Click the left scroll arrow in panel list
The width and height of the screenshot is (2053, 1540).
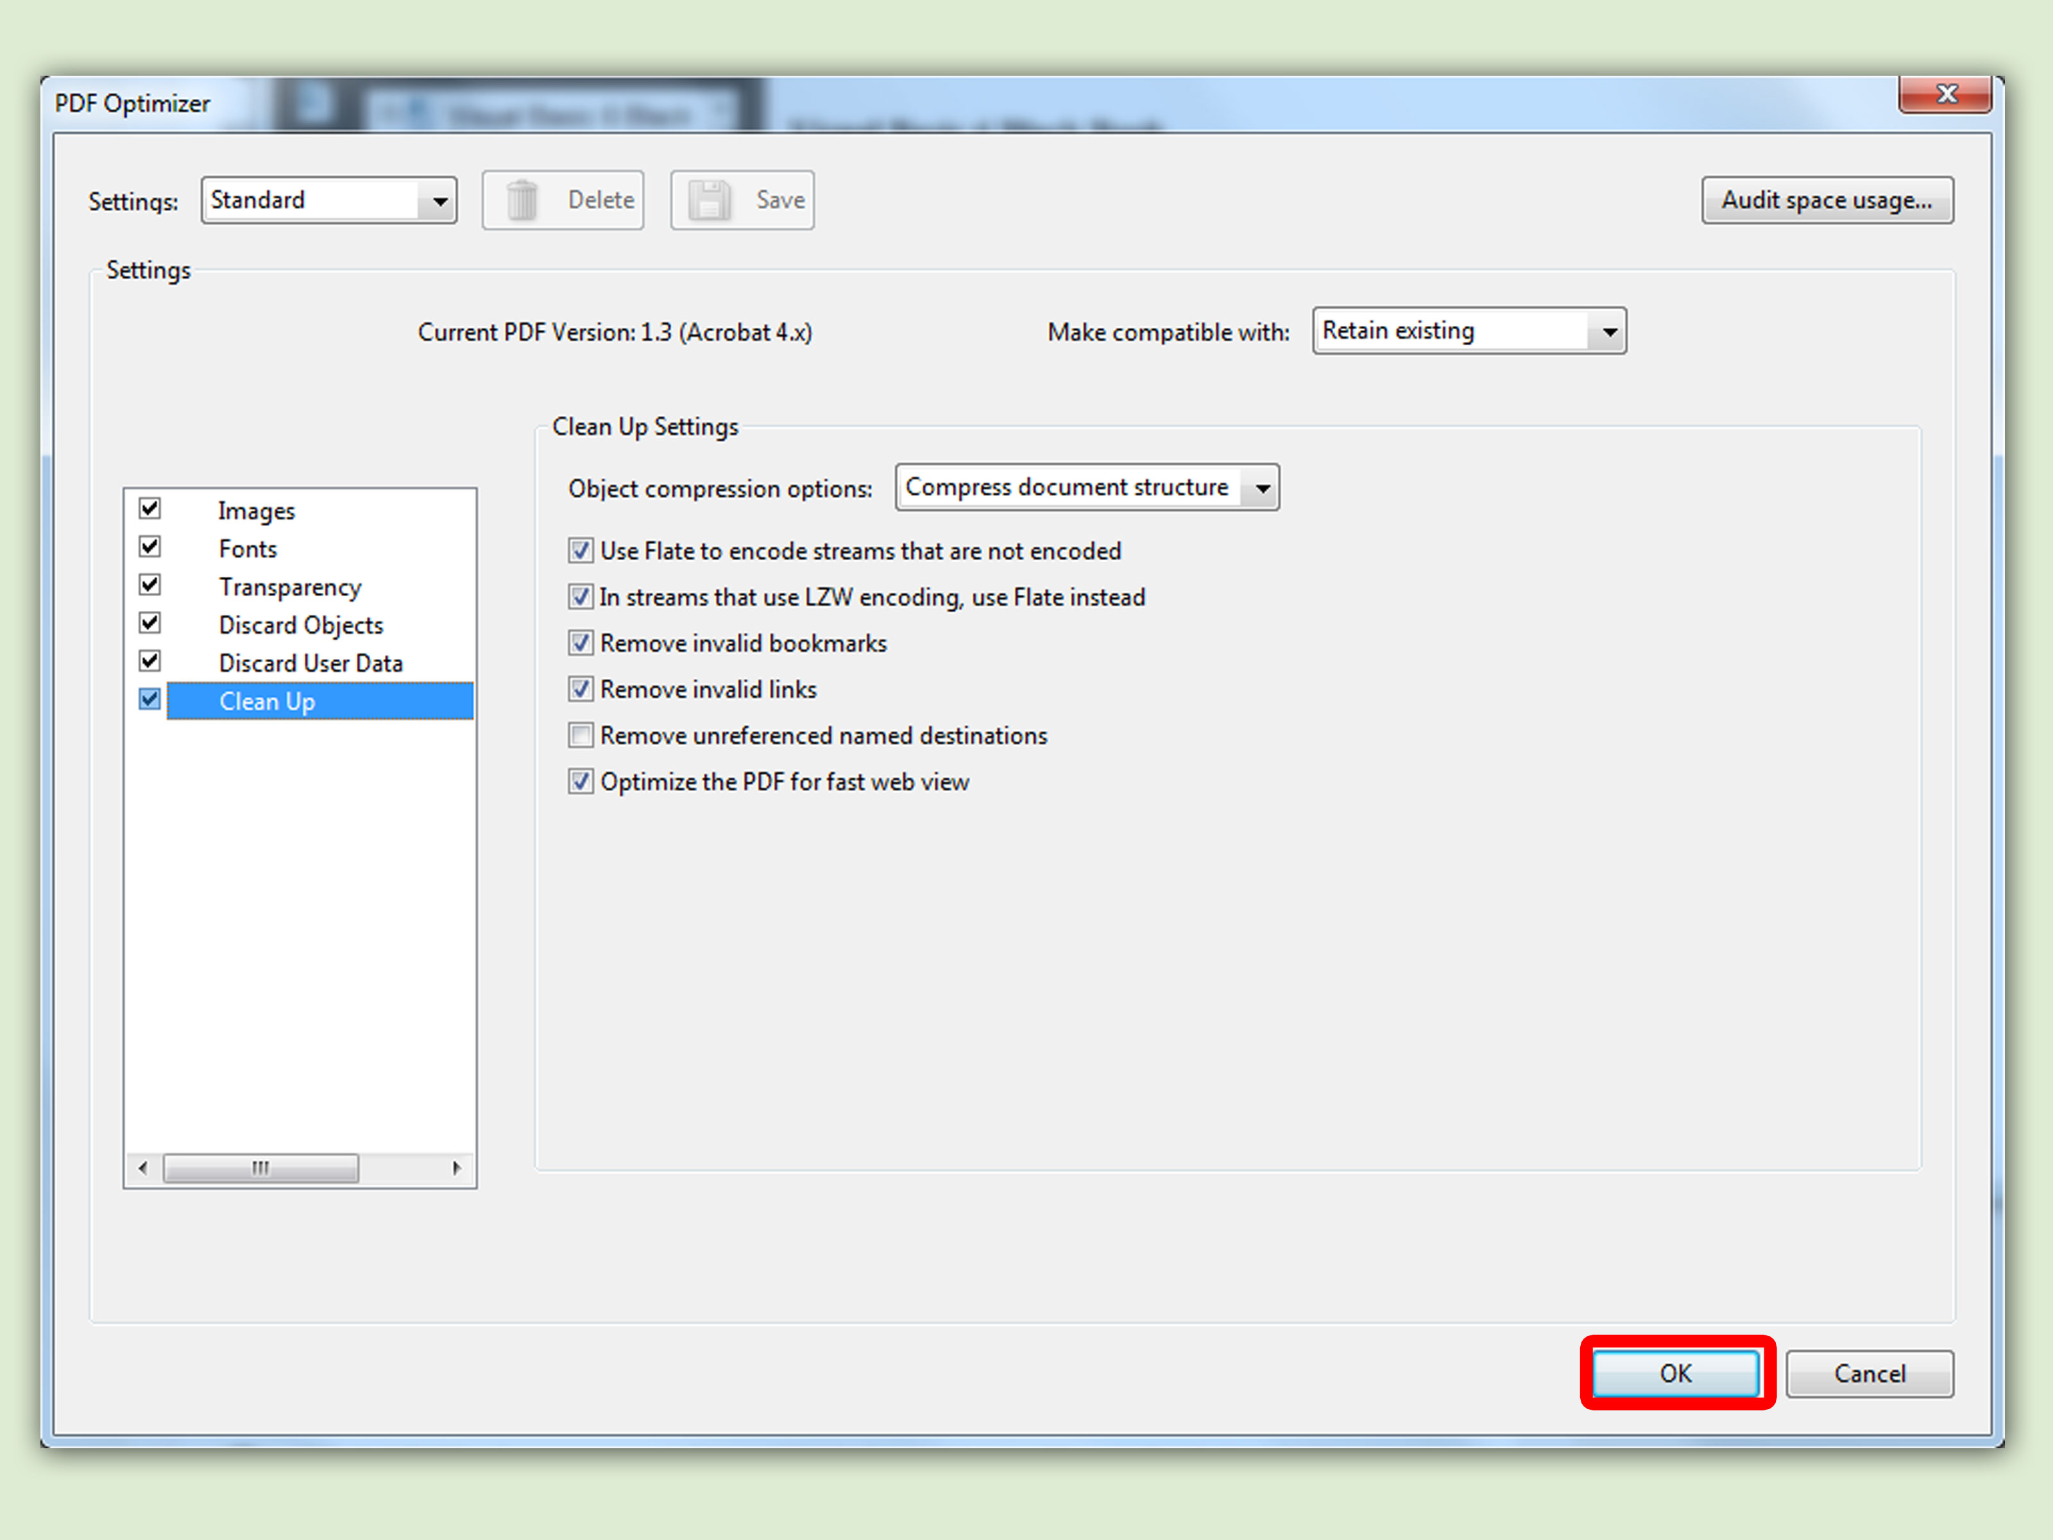143,1168
